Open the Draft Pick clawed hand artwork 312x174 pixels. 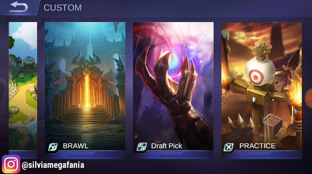point(173,86)
